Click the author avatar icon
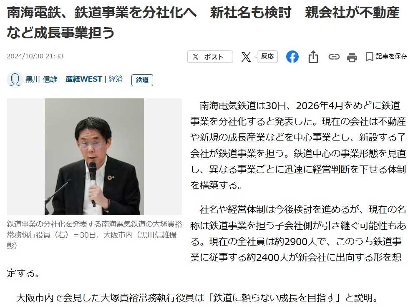 pyautogui.click(x=15, y=80)
